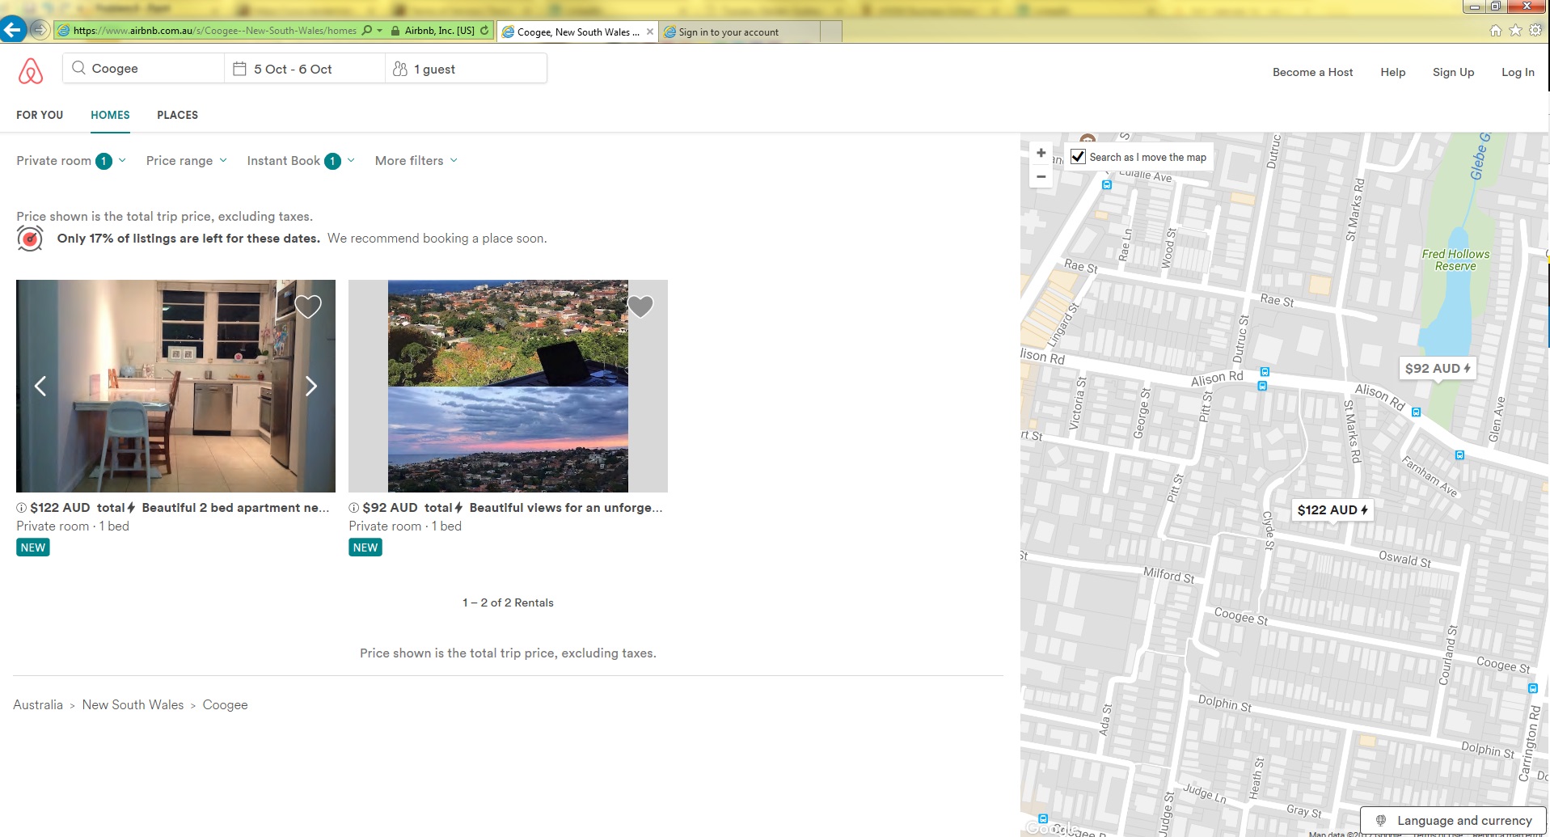Switch to the PLACES tab

pyautogui.click(x=177, y=115)
